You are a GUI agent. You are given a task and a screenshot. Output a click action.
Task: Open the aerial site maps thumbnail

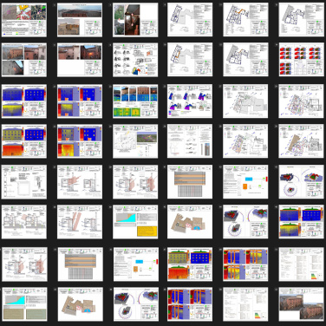pyautogui.click(x=24, y=20)
